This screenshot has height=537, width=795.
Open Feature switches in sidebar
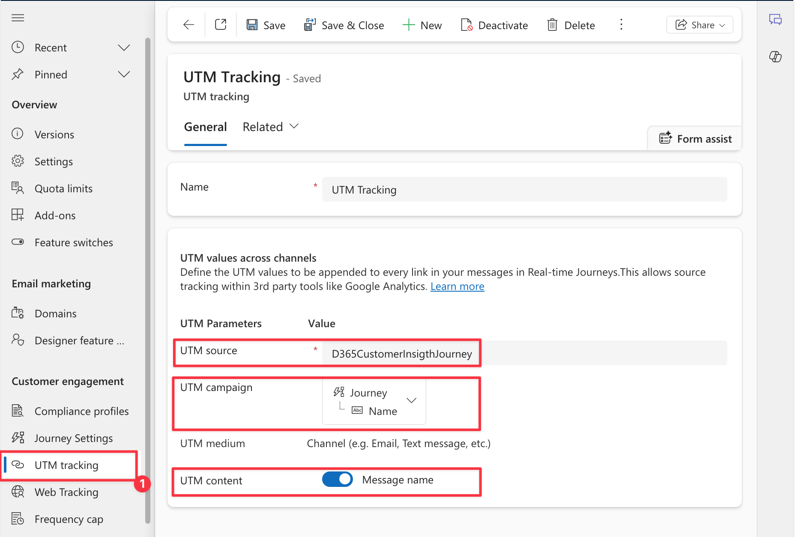pos(74,242)
